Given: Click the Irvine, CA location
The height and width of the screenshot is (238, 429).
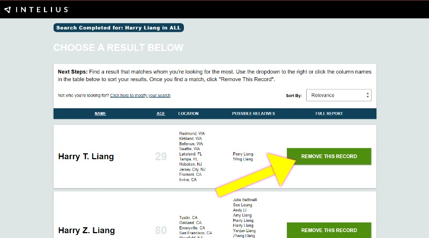Looking at the screenshot, I should [188, 180].
